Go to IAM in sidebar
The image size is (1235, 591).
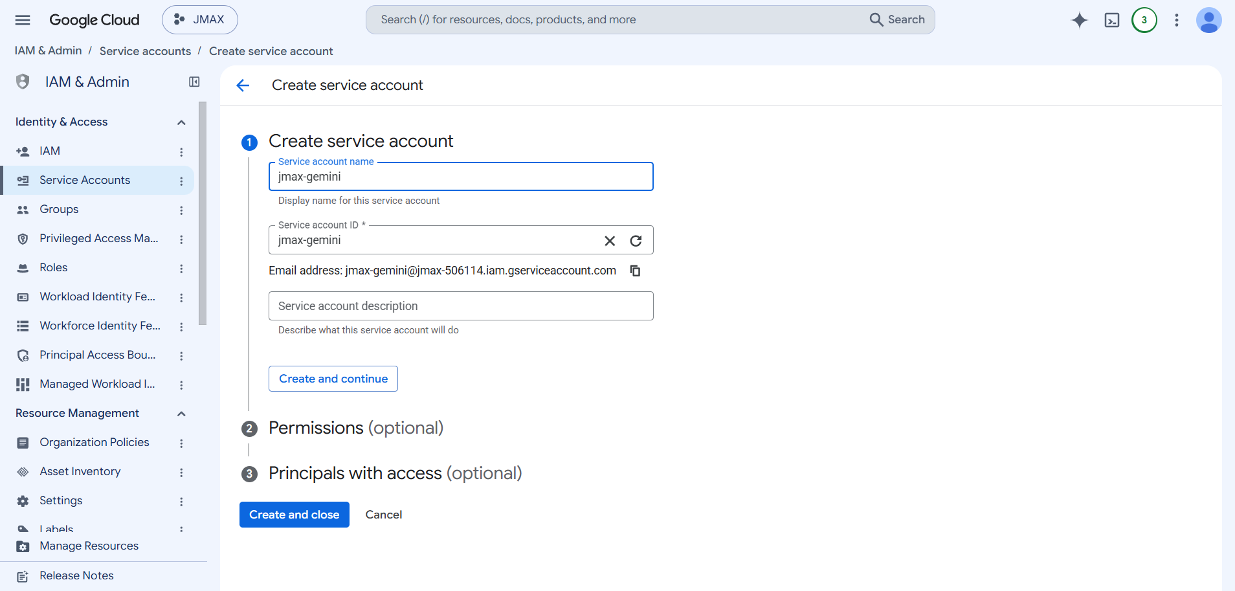tap(50, 151)
